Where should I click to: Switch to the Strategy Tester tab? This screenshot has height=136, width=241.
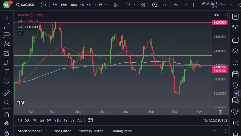pos(91,131)
